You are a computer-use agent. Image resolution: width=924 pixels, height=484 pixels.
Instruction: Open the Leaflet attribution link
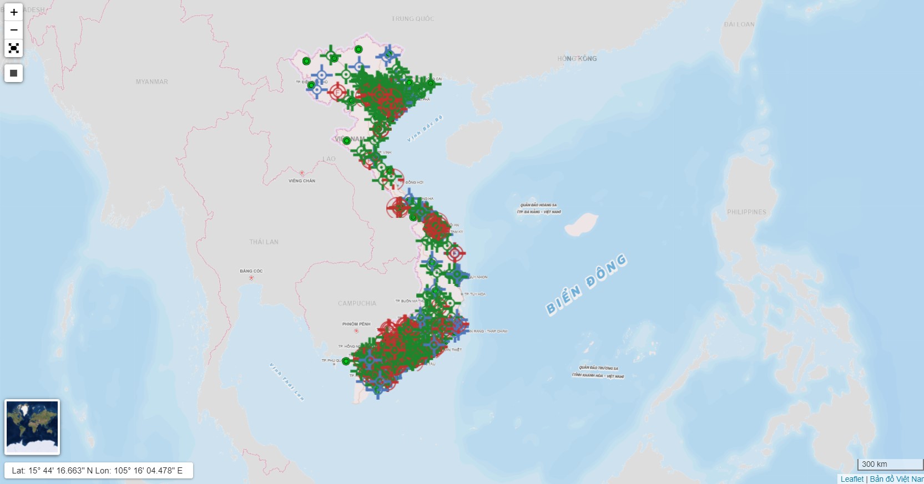pyautogui.click(x=852, y=479)
